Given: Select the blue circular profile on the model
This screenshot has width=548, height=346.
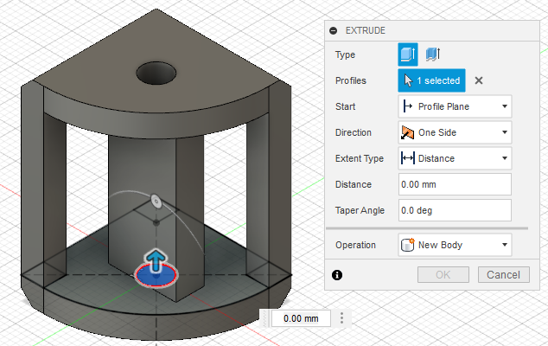Looking at the screenshot, I should [156, 275].
